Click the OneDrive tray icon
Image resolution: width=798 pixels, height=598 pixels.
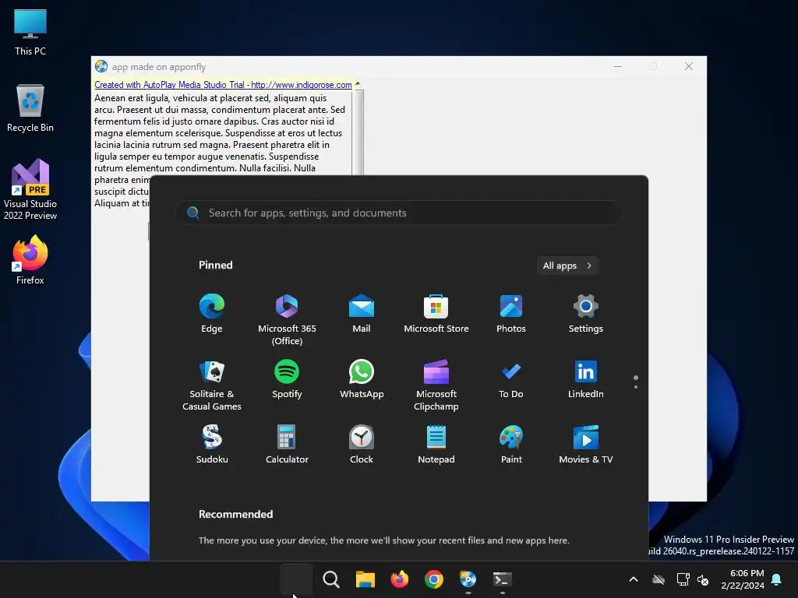(658, 579)
